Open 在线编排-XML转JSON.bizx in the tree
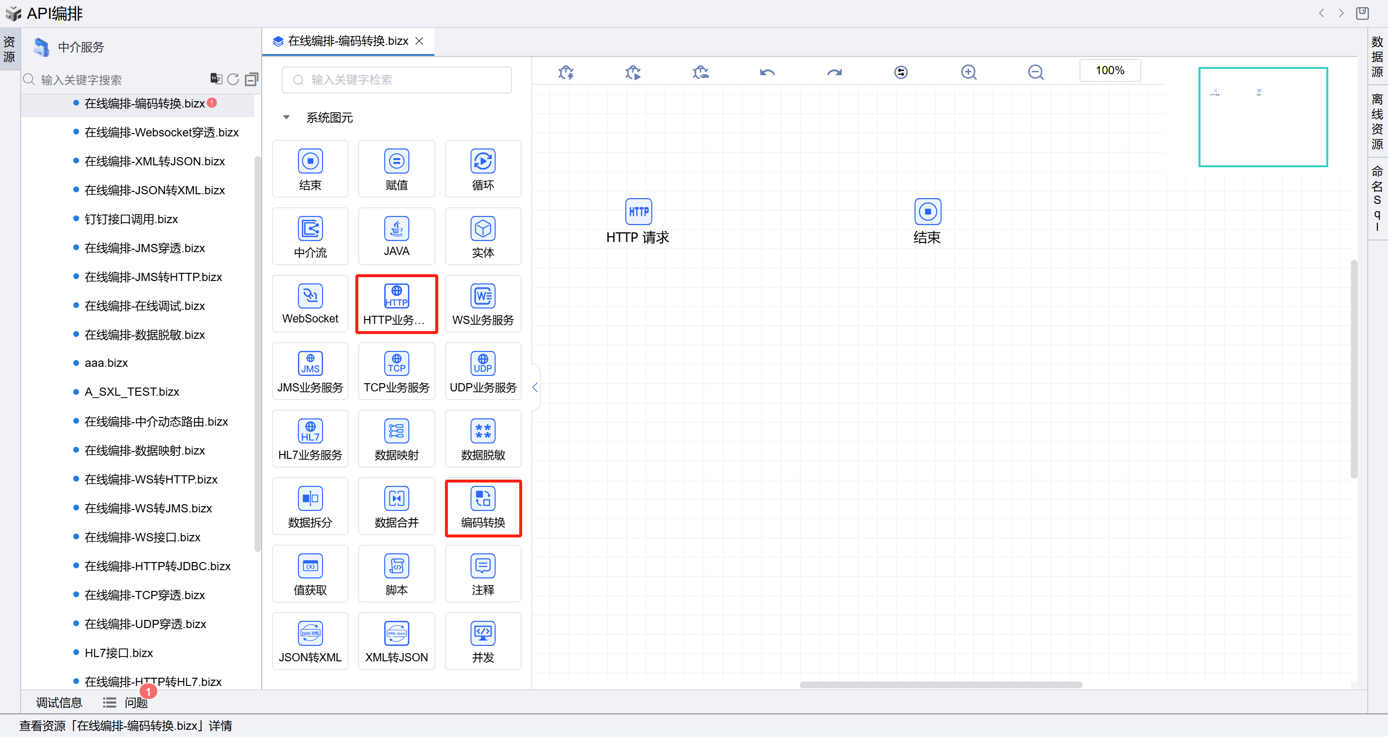Viewport: 1388px width, 737px height. (x=155, y=161)
